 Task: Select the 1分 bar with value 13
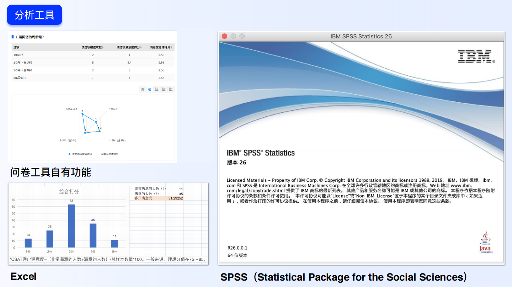(x=28, y=243)
